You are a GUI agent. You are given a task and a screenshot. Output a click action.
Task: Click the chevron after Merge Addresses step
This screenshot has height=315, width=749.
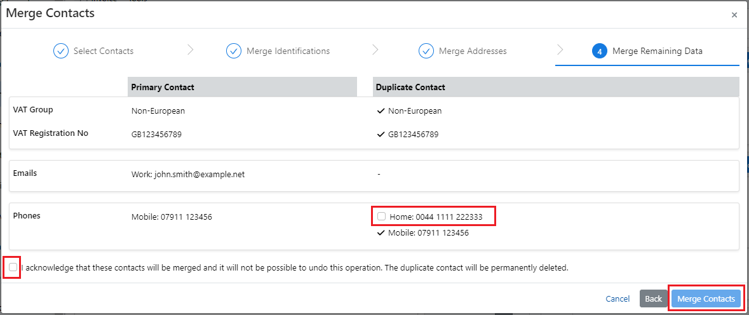click(x=560, y=50)
